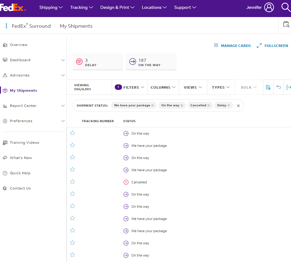Expand the Advisories sidebar section

63,75
